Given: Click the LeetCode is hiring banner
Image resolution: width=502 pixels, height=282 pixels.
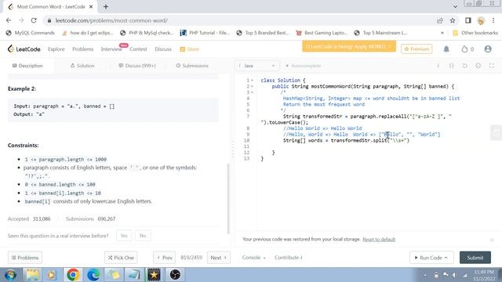Looking at the screenshot, I should click(349, 46).
